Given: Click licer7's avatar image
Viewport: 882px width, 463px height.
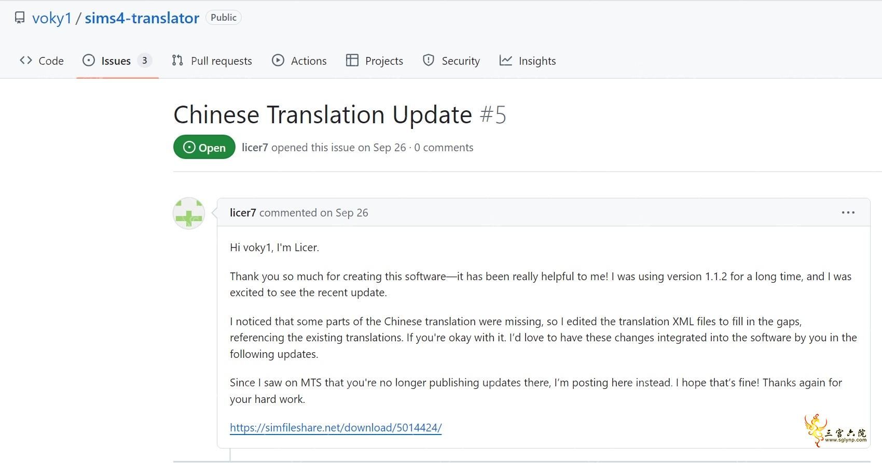Looking at the screenshot, I should pos(189,213).
